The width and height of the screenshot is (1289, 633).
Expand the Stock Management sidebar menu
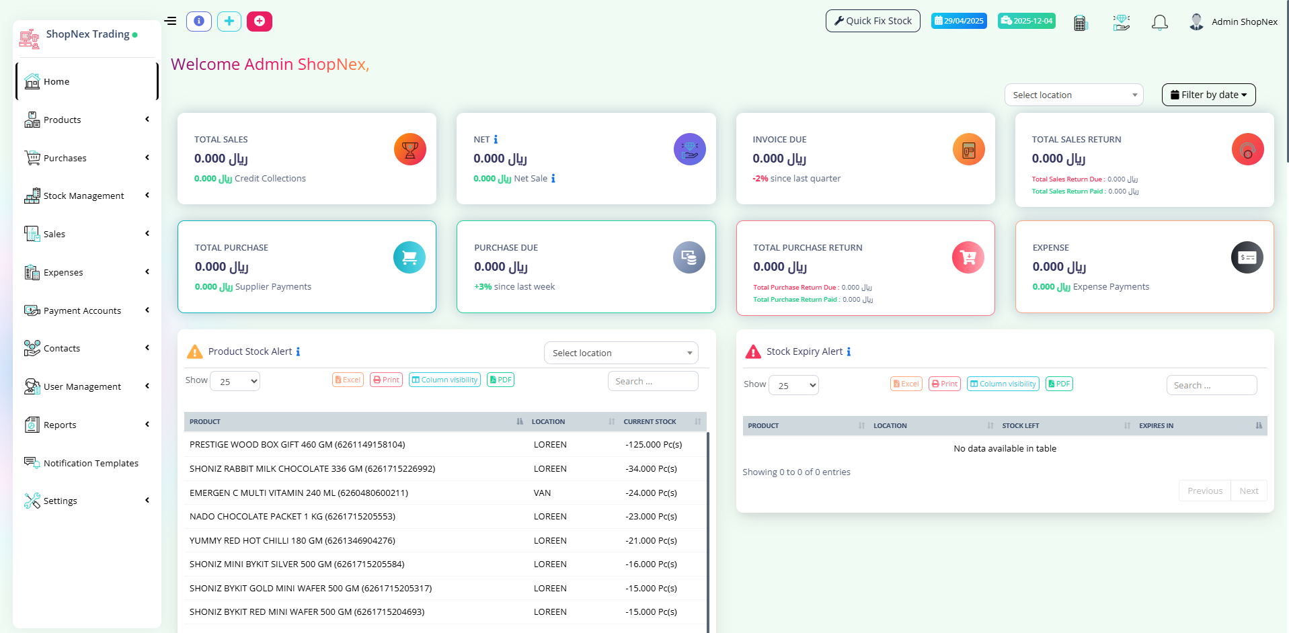pyautogui.click(x=84, y=196)
